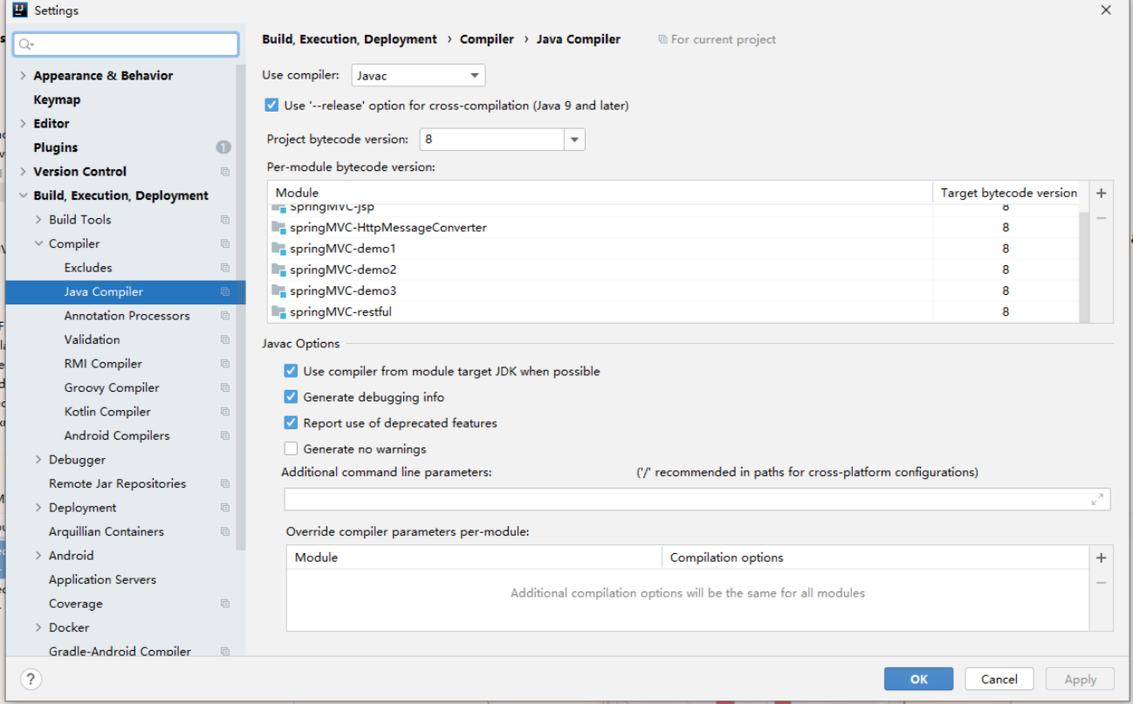This screenshot has height=704, width=1133.
Task: Click Build, Execution, Deployment breadcrumb
Action: (349, 39)
